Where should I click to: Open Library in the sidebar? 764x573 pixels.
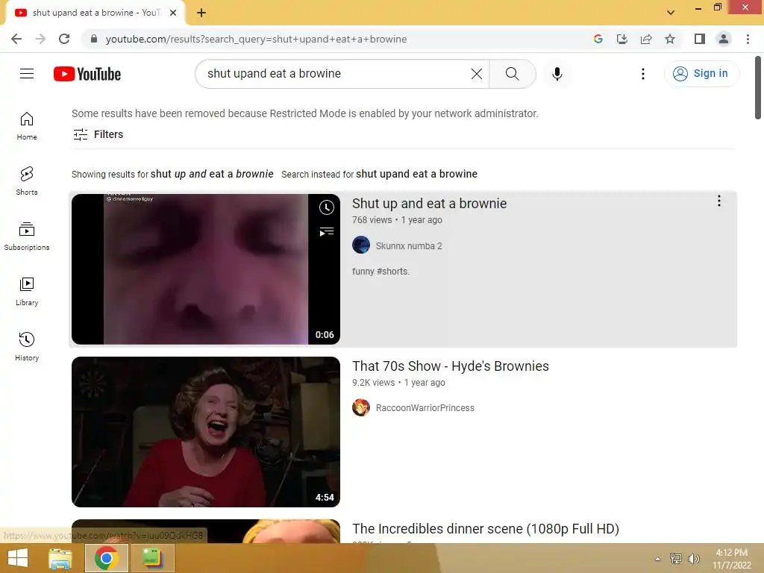tap(27, 292)
